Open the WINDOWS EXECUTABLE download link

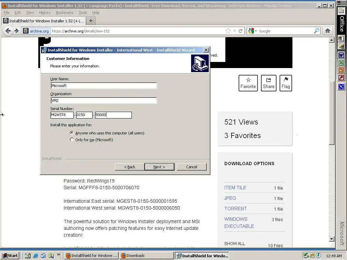coord(239,223)
